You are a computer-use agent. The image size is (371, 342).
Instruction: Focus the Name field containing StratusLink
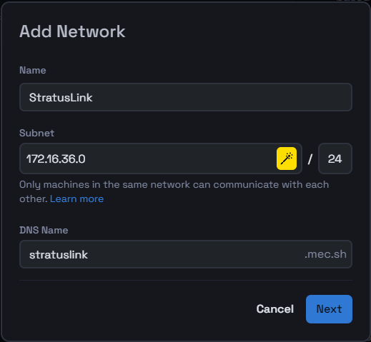pyautogui.click(x=186, y=97)
